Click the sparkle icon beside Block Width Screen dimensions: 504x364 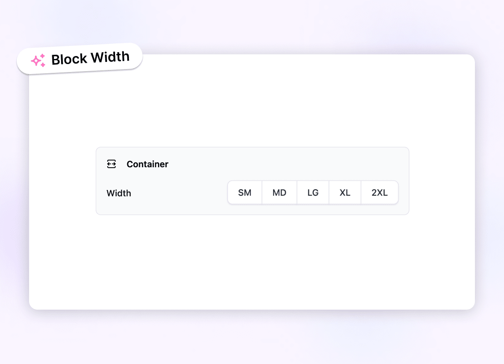click(38, 61)
